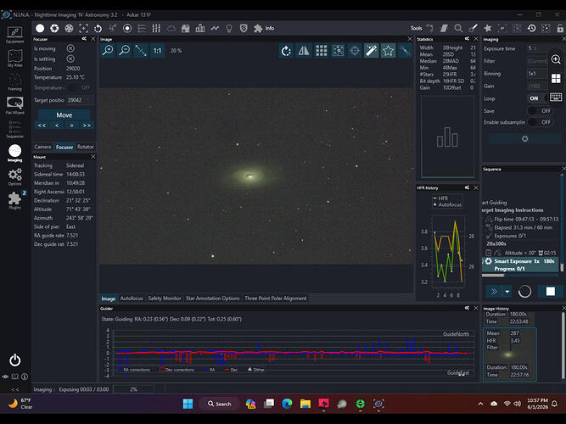The height and width of the screenshot is (424, 566).
Task: Open the Plugins section in sidebar
Action: [x=14, y=200]
